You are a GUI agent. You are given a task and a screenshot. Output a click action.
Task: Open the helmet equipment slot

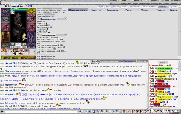click(5, 12)
